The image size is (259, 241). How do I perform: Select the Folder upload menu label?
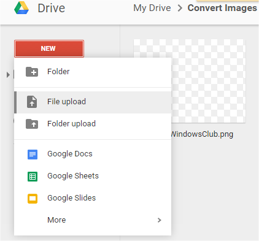(x=71, y=124)
